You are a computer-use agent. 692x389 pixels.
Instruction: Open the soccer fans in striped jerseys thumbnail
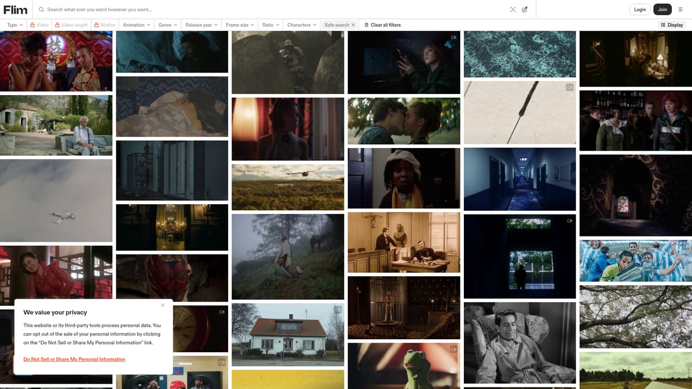636,261
